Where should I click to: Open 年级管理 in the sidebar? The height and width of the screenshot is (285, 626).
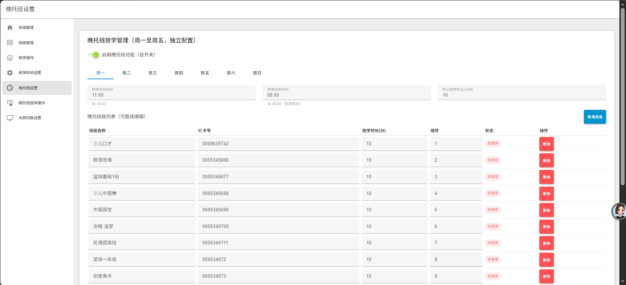pyautogui.click(x=37, y=28)
